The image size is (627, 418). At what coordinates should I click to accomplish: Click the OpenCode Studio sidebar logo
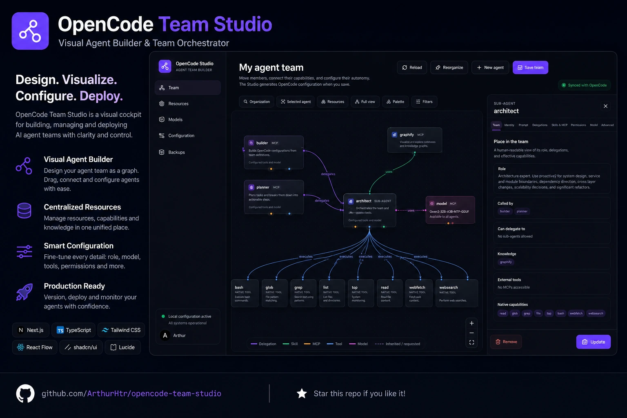(165, 66)
